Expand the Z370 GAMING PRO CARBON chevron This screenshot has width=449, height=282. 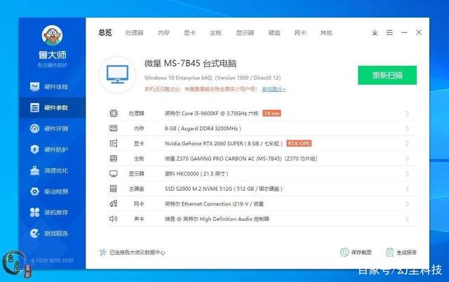[x=407, y=159]
